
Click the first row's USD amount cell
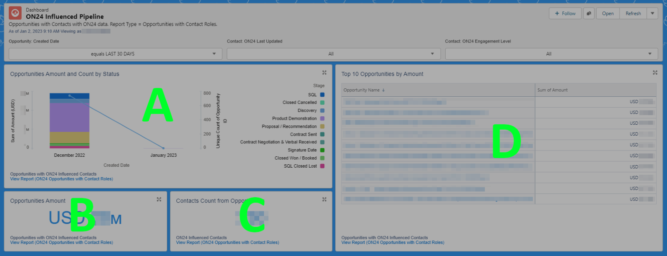[x=596, y=102]
